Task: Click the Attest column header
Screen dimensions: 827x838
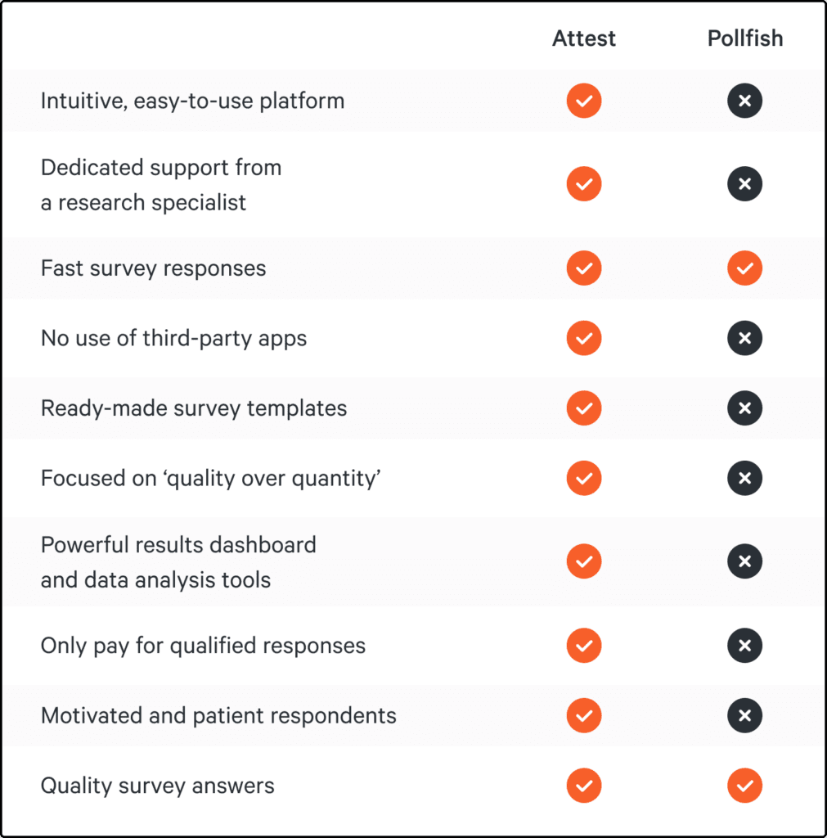Action: (584, 38)
